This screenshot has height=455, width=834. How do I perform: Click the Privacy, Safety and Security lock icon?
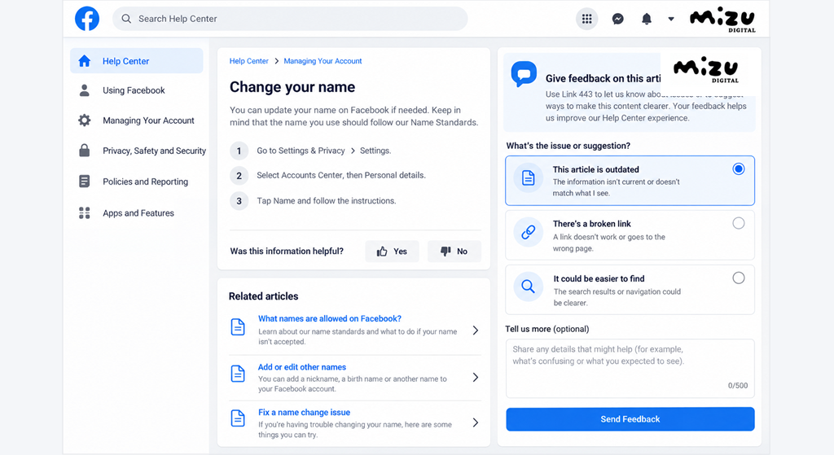85,151
